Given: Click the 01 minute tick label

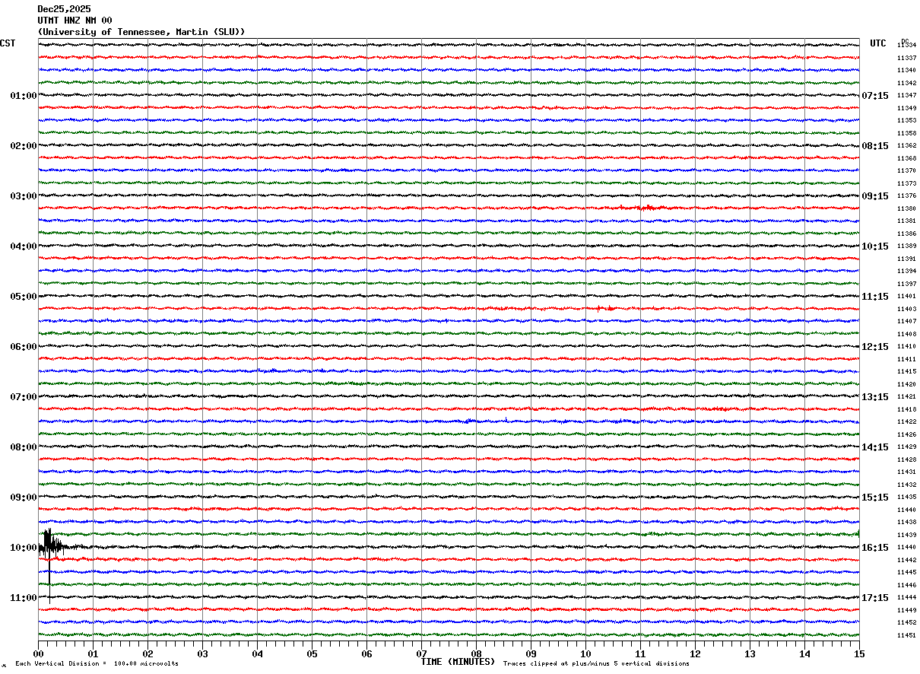Looking at the screenshot, I should [93, 654].
